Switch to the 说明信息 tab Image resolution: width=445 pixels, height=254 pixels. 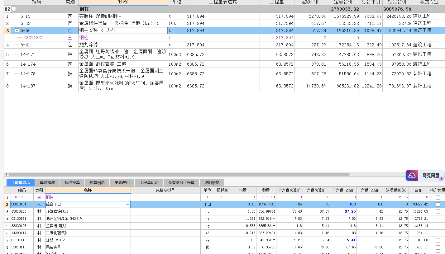(212, 182)
